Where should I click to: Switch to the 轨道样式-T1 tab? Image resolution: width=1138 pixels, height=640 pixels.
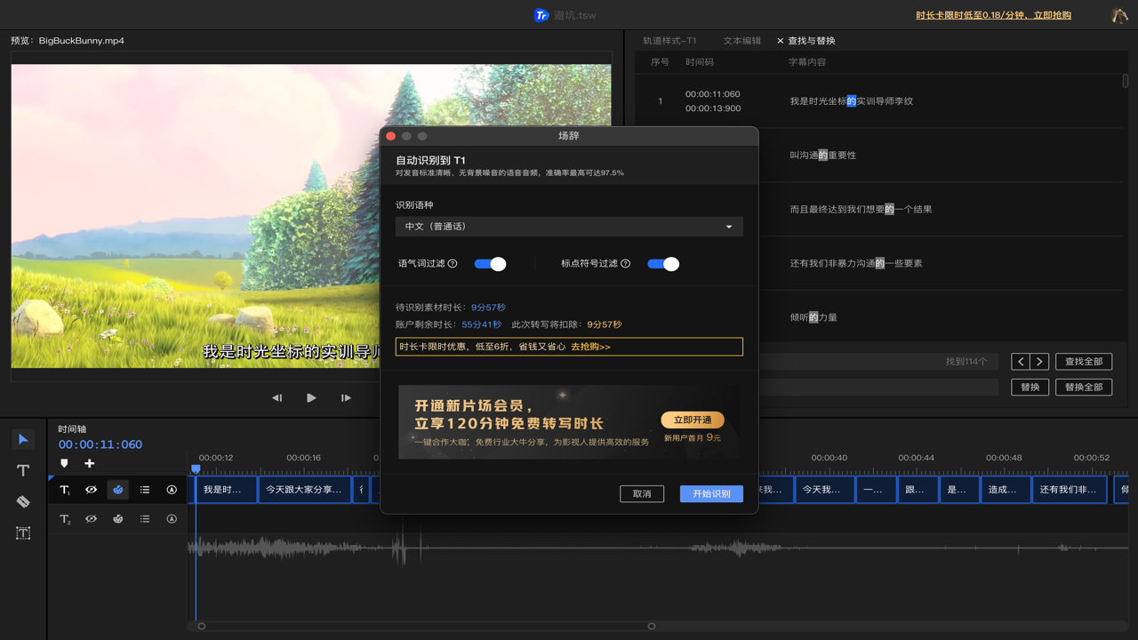point(669,41)
